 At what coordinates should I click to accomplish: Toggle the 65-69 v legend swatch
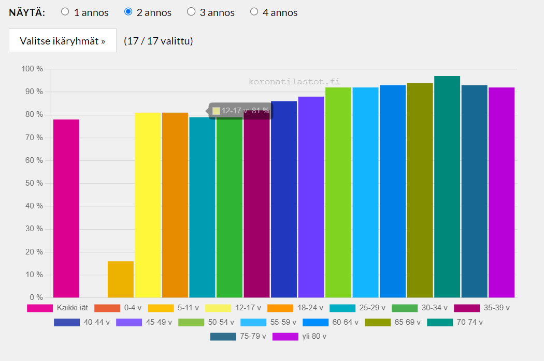[378, 323]
